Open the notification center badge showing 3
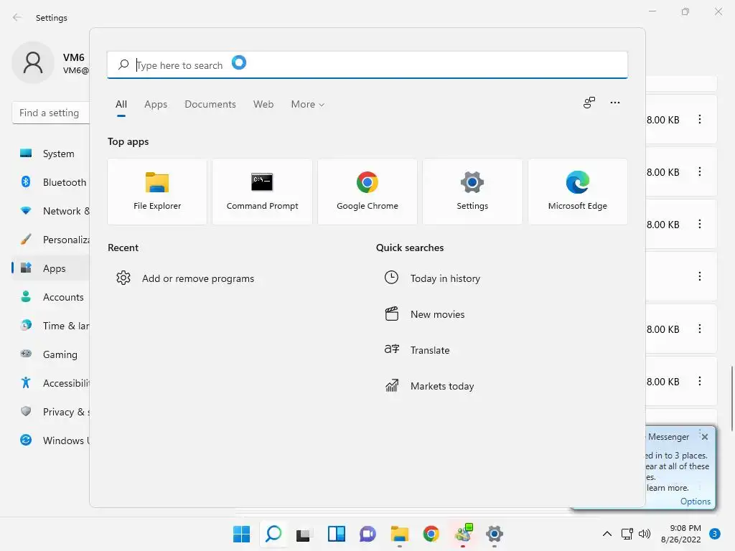 click(715, 534)
